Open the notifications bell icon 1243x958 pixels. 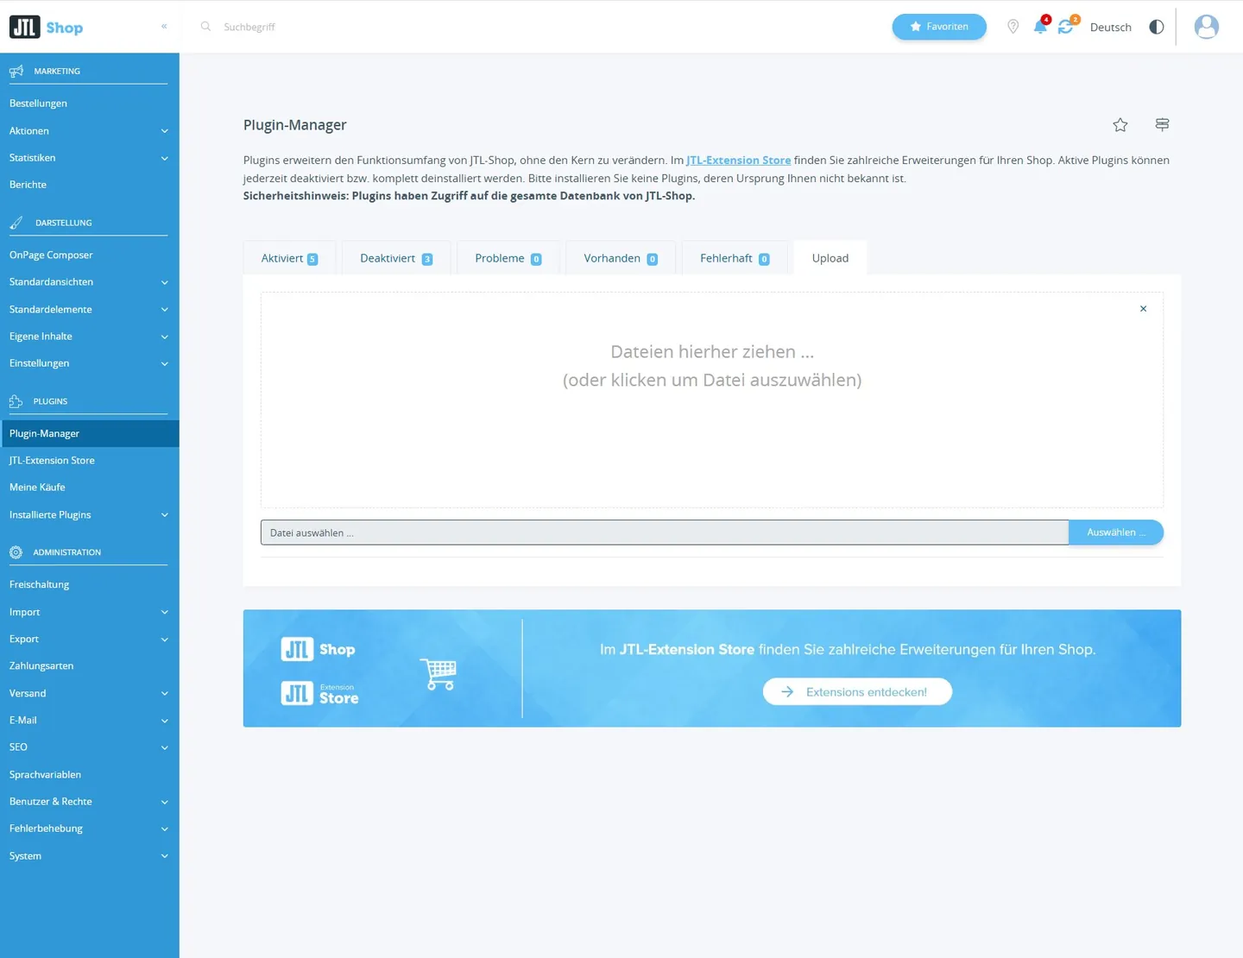point(1041,27)
